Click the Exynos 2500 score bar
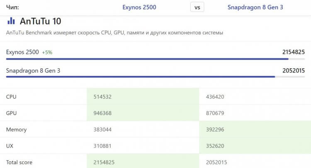Screen dimensions: 311x168 (155, 59)
